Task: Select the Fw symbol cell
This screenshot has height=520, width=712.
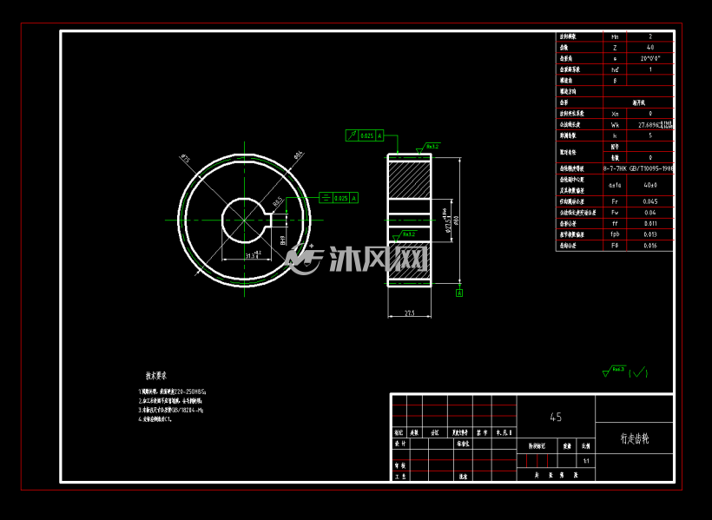Action: point(615,213)
